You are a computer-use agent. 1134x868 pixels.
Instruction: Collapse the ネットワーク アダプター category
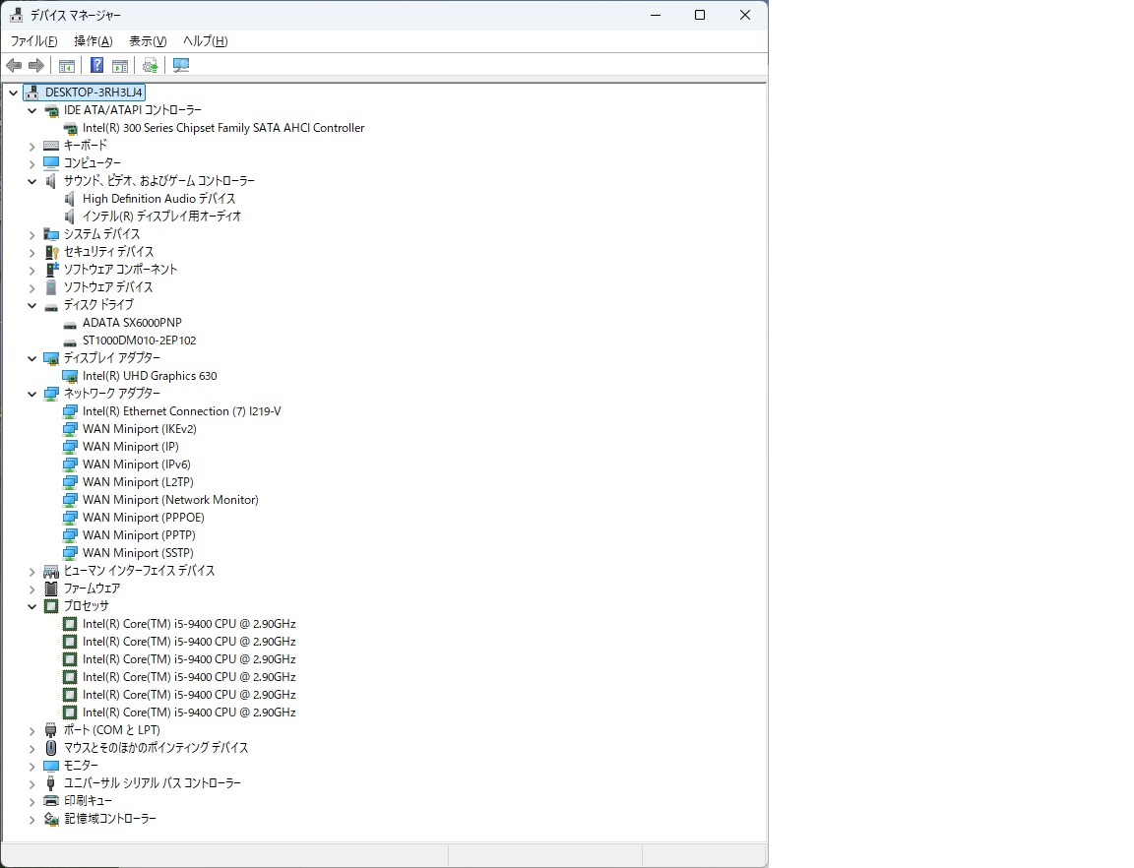pos(31,394)
